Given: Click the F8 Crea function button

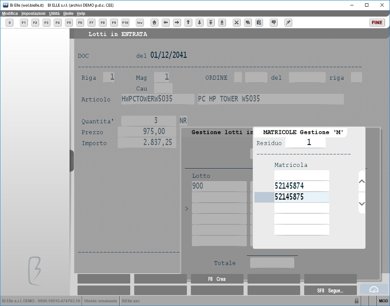Looking at the screenshot, I should 217,279.
